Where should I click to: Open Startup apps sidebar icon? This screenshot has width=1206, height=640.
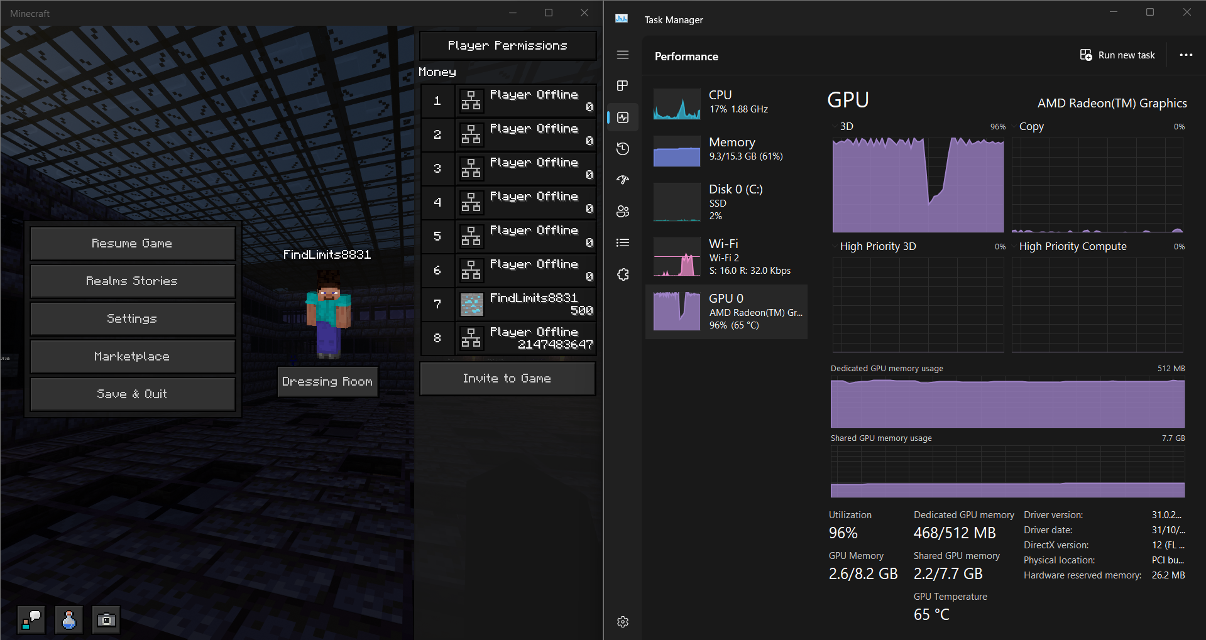point(623,180)
